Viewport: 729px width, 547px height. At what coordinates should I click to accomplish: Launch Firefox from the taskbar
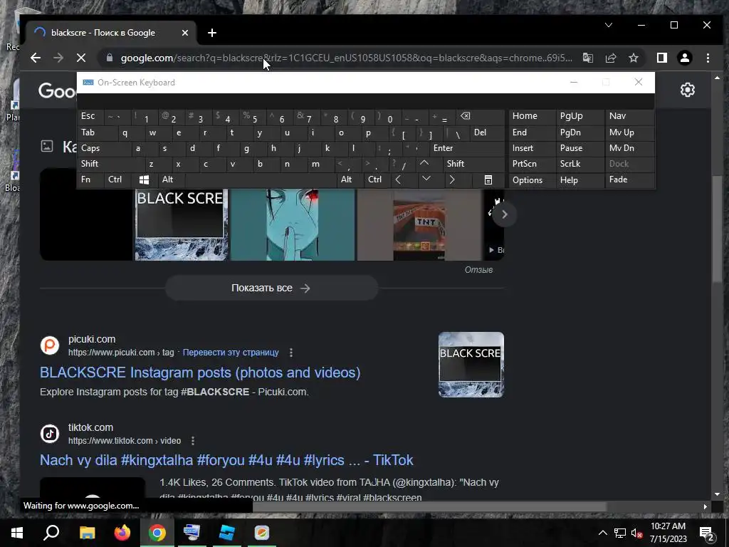122,533
